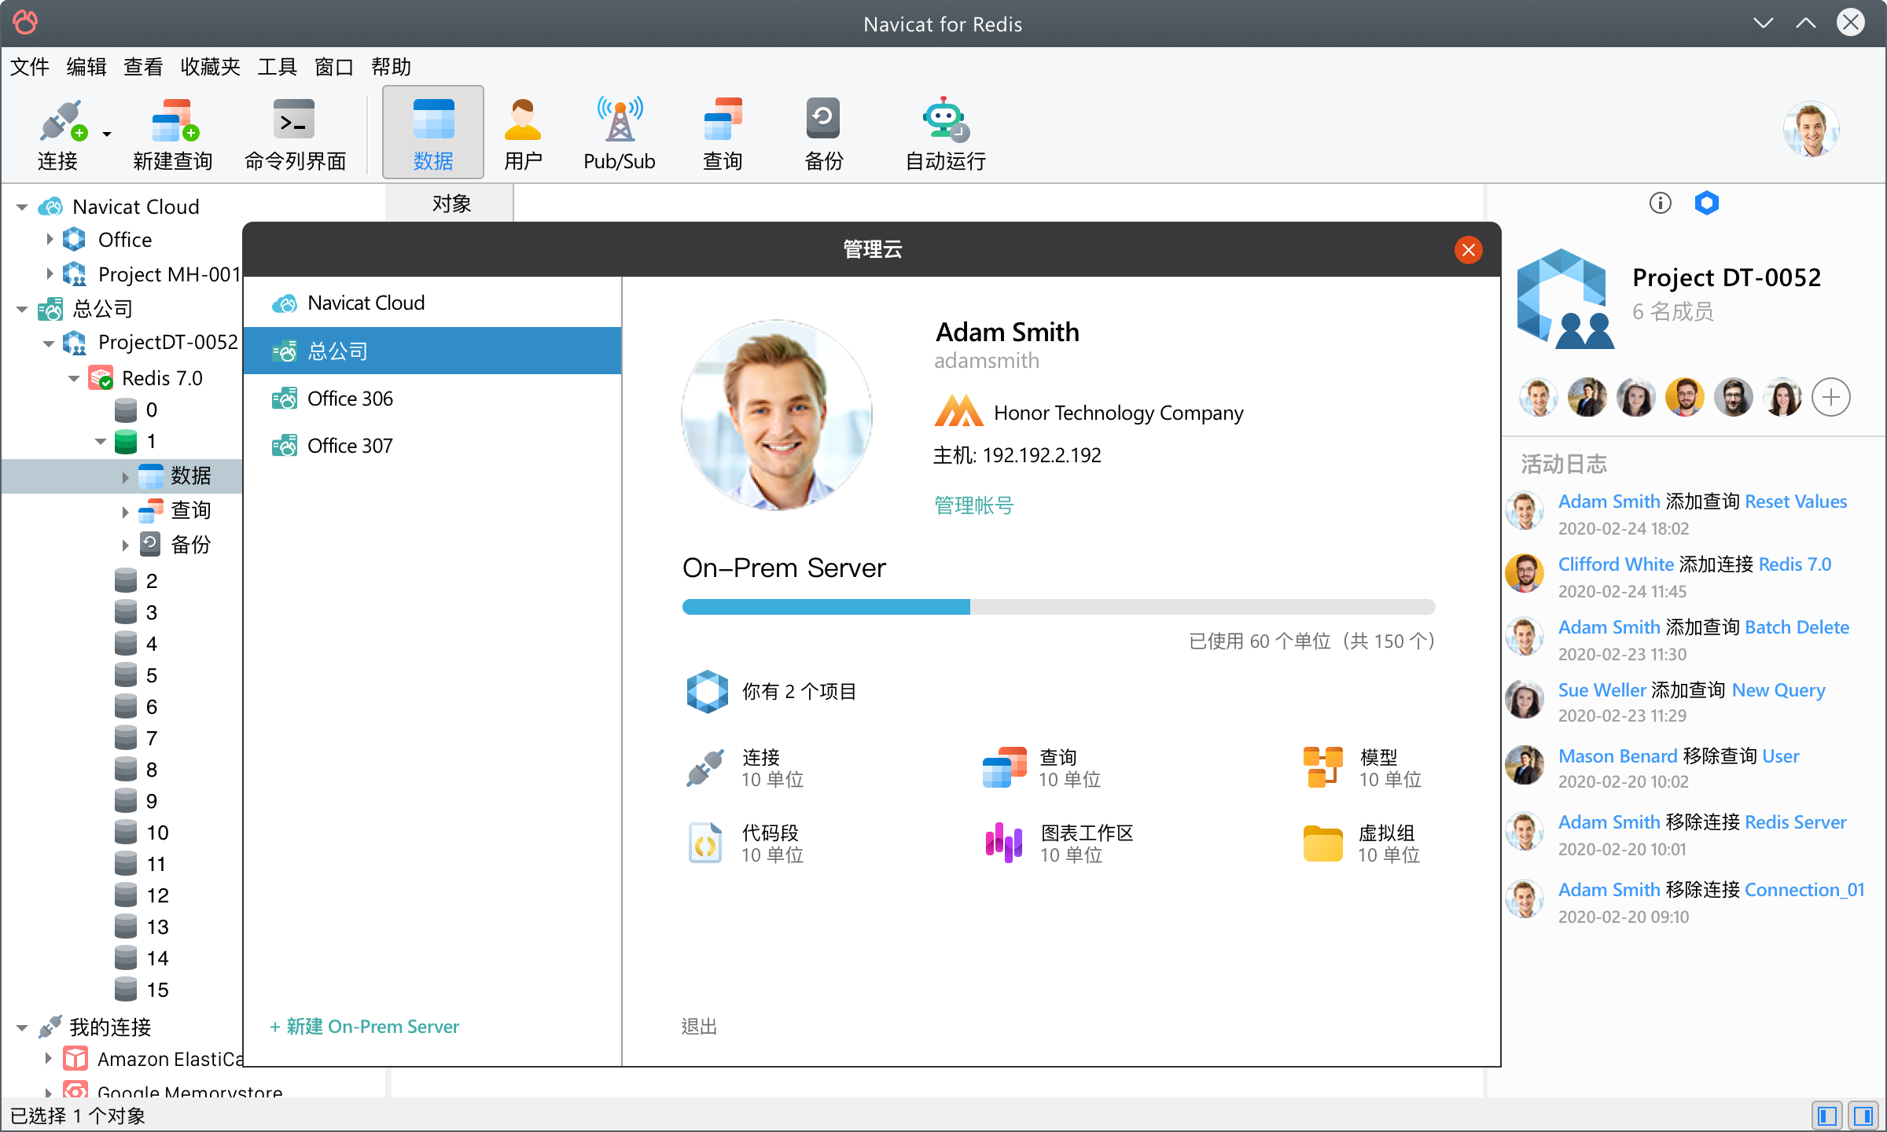Click the New Query toolbar button
This screenshot has height=1132, width=1887.
click(x=173, y=134)
